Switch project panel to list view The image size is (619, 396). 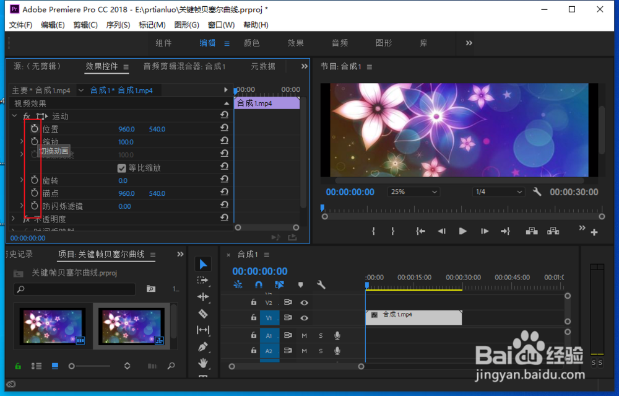(37, 366)
